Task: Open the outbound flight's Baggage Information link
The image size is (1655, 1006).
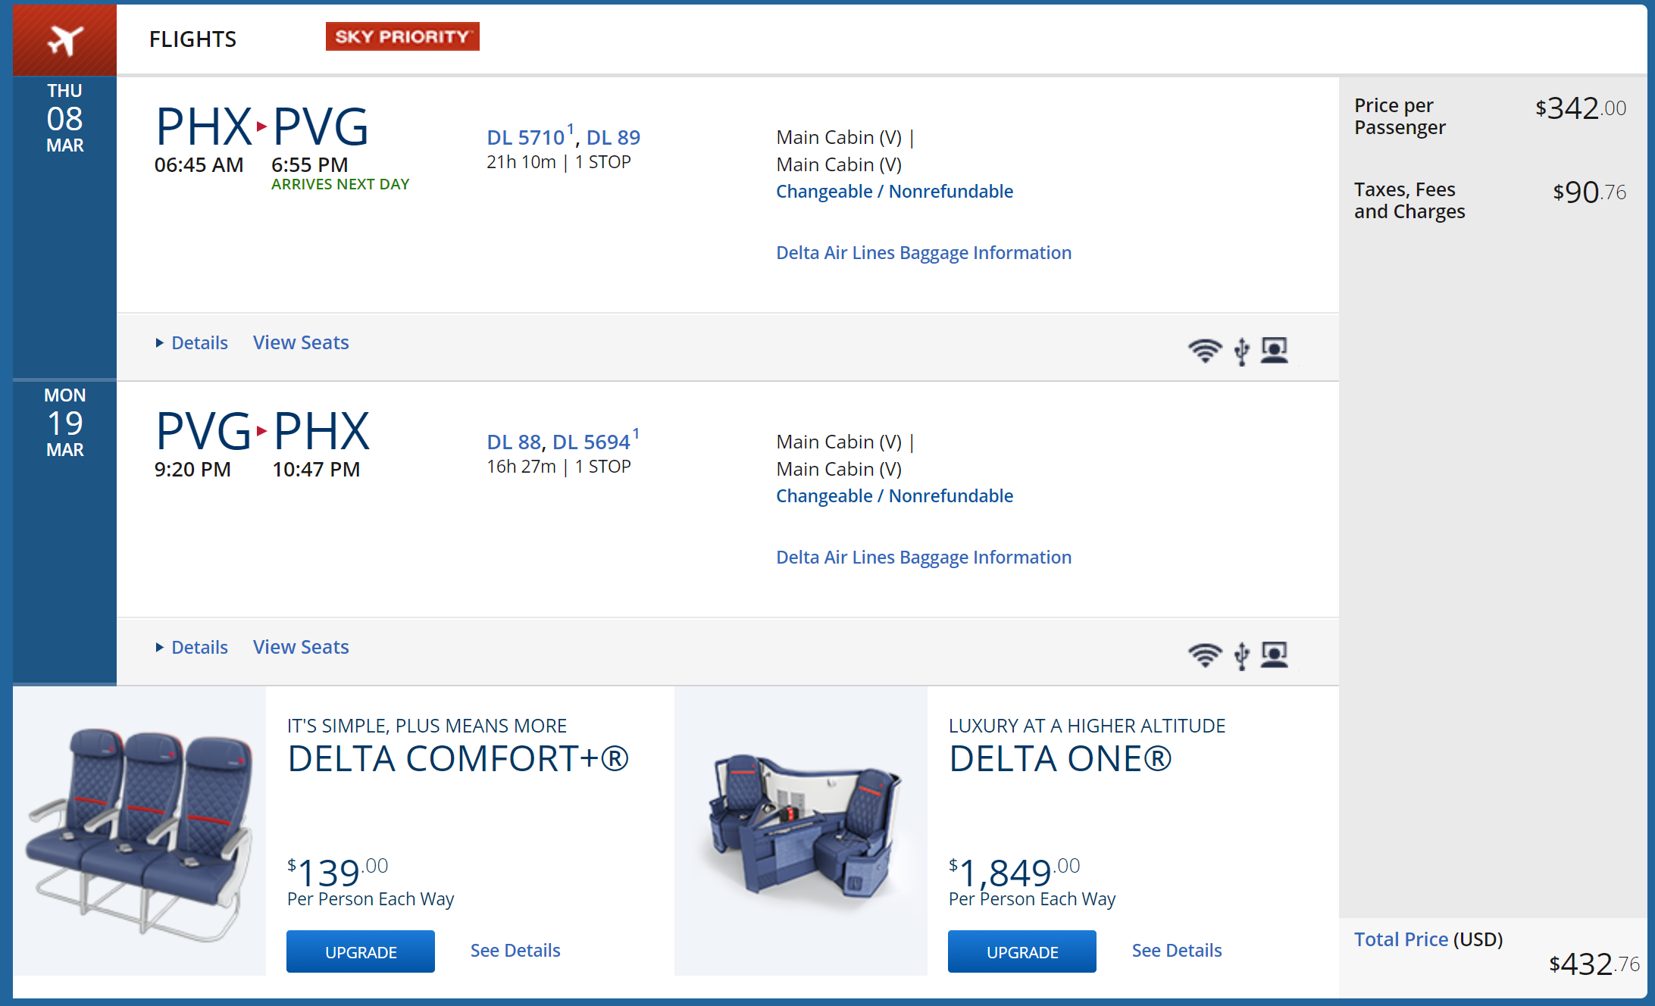Action: (924, 253)
